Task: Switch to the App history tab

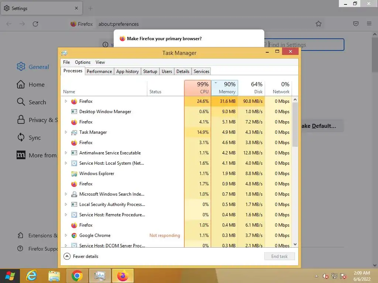Action: 127,71
